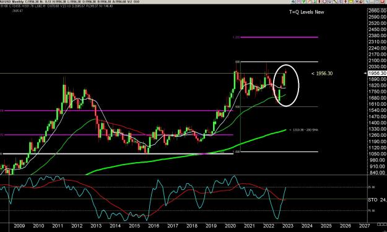Image resolution: width=387 pixels, height=232 pixels.
Task: Click the '1319.38 - 200 SMA' label
Action: tap(305, 130)
